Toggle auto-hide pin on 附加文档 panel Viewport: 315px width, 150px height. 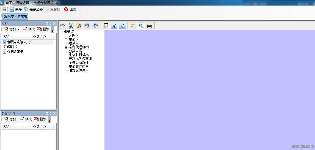click(x=51, y=114)
